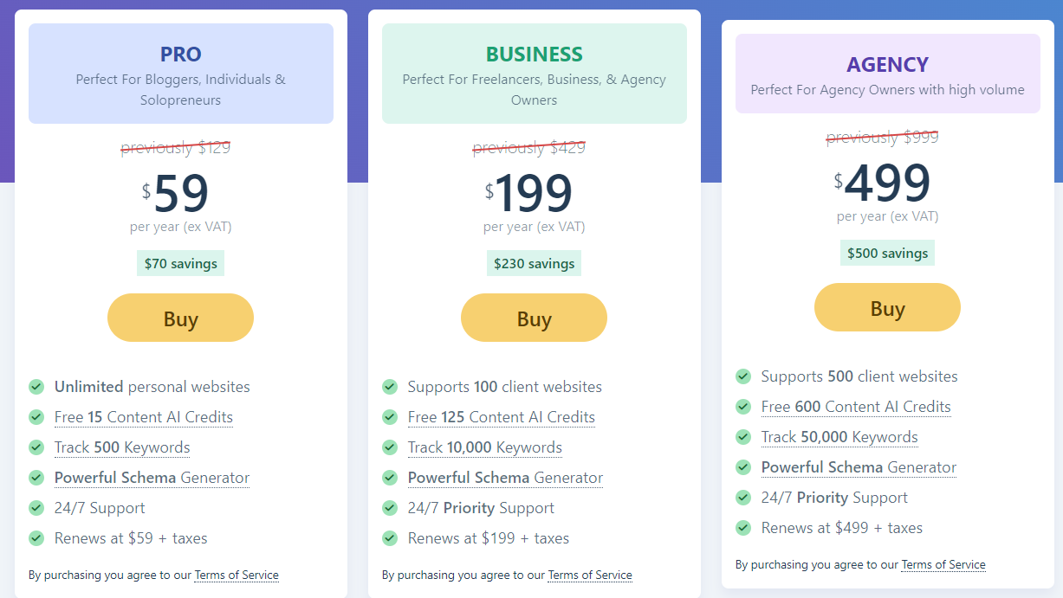1063x598 pixels.
Task: Click Track 500 Keywords feature text
Action: (122, 447)
